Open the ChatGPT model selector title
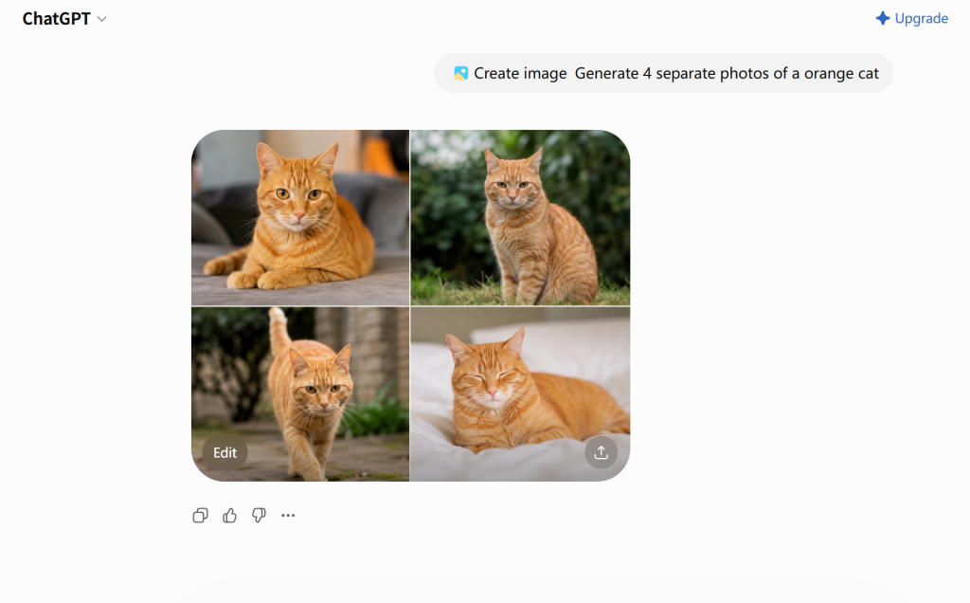The width and height of the screenshot is (970, 603). coord(56,19)
